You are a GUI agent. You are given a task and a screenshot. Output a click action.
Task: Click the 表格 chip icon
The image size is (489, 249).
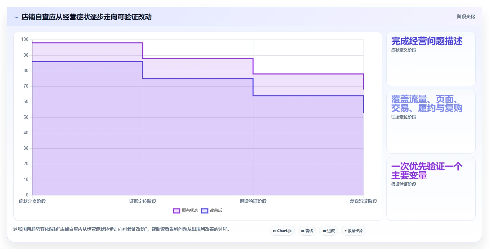pyautogui.click(x=303, y=231)
